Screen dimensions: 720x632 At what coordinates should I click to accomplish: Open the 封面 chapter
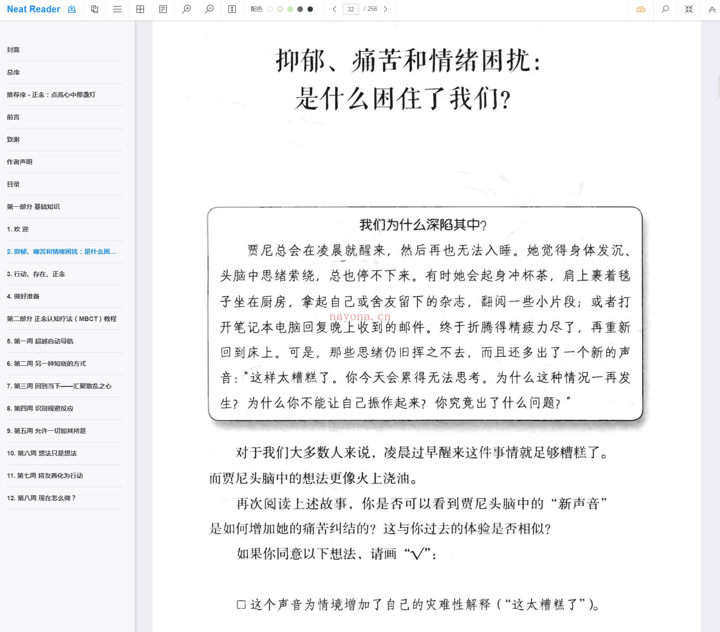click(x=64, y=50)
